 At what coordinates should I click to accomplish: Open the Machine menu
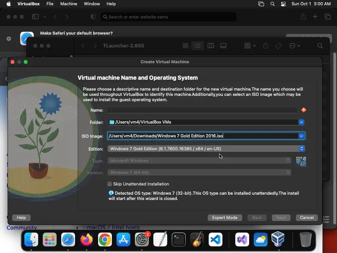[68, 4]
